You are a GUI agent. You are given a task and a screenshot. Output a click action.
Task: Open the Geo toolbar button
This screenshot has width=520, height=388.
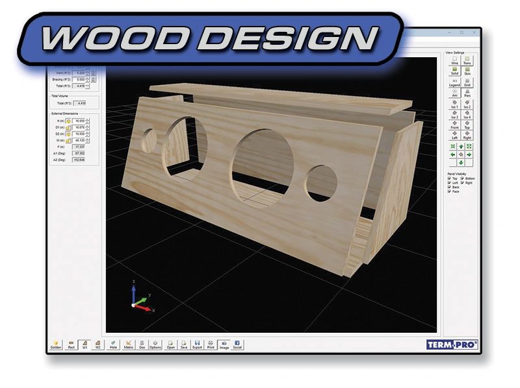coord(142,345)
